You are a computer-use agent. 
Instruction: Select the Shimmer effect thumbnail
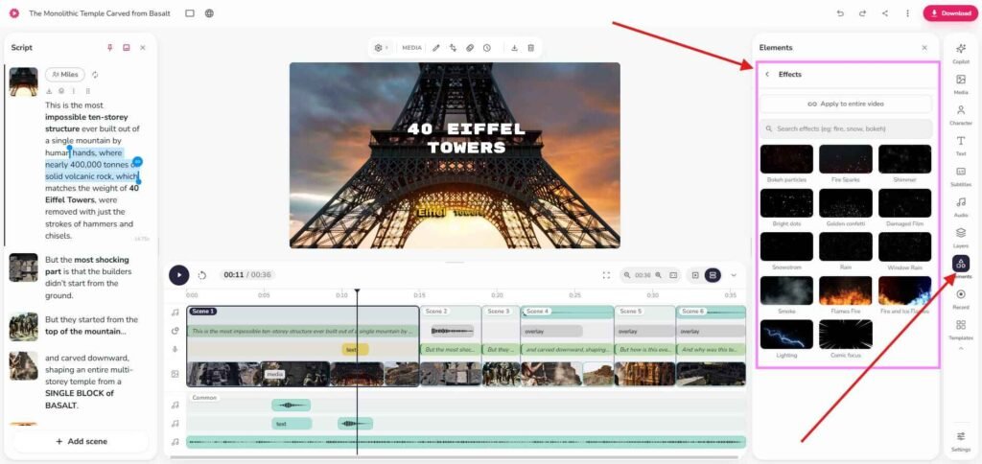905,159
